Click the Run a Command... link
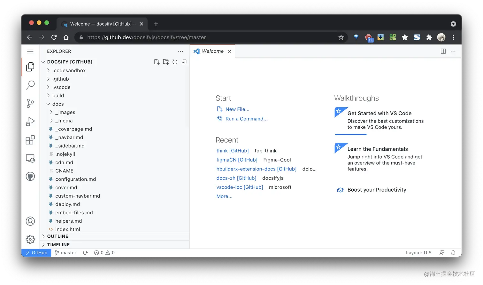 (x=247, y=119)
